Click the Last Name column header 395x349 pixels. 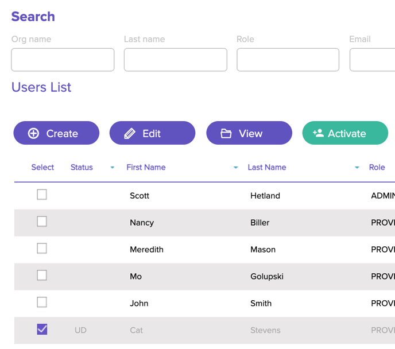pos(267,168)
